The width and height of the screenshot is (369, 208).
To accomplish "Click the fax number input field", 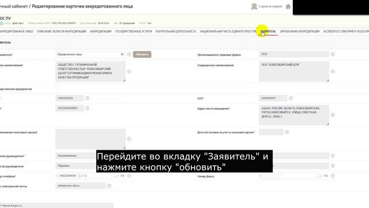I will tap(289, 176).
